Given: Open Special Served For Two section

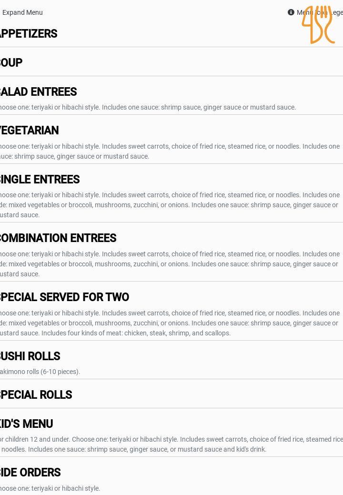Looking at the screenshot, I should click(x=64, y=297).
